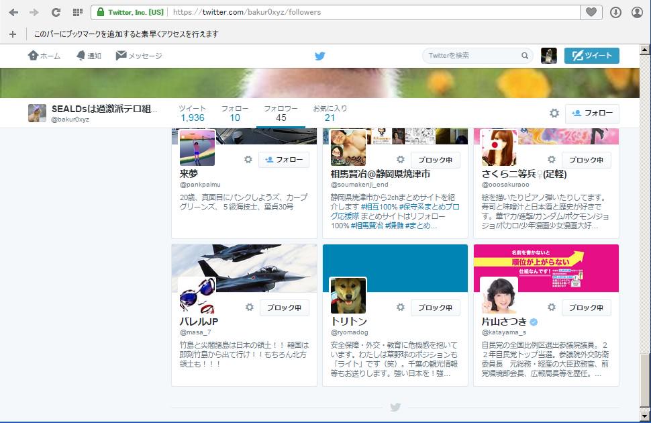Open the トリトン profile name link
The height and width of the screenshot is (423, 651).
coord(349,321)
